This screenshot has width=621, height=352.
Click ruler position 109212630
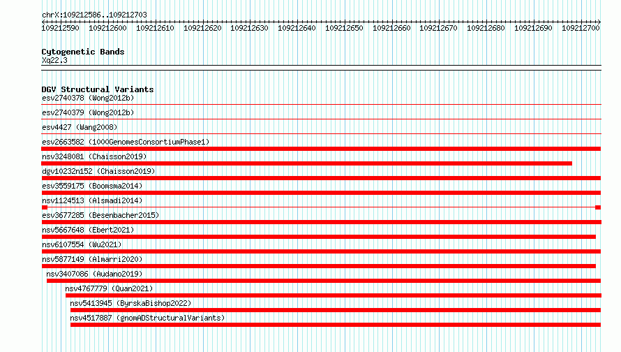click(250, 28)
